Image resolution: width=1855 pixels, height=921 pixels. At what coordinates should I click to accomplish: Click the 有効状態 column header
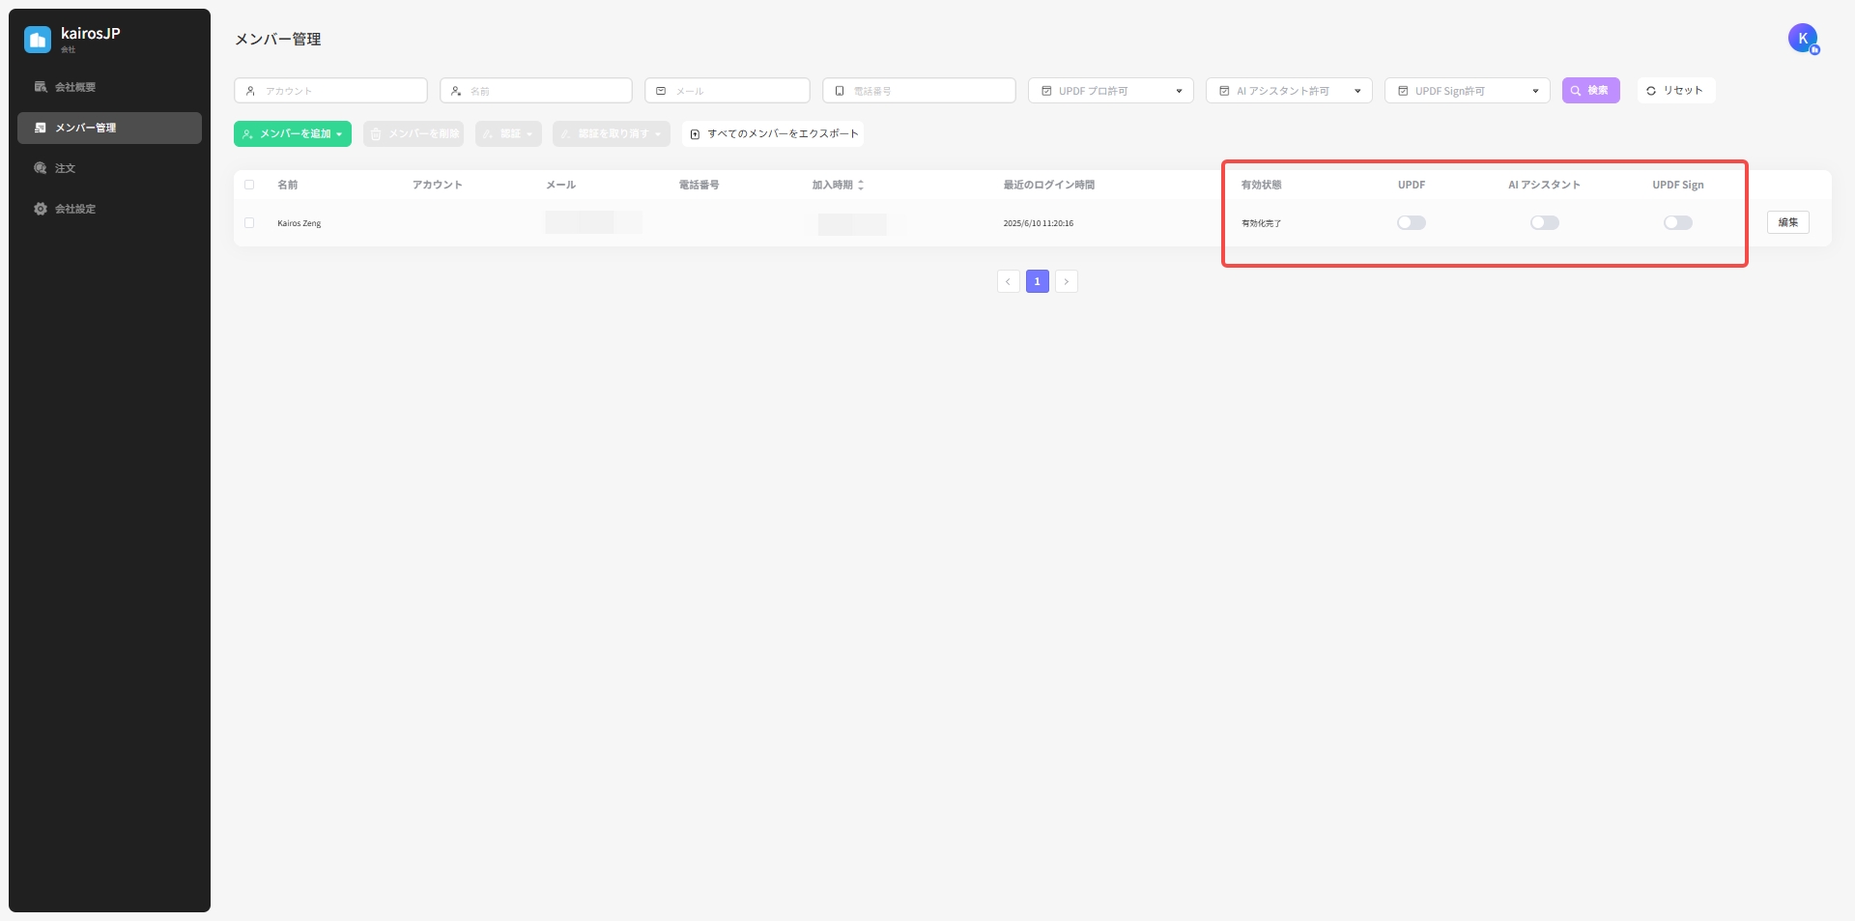tap(1262, 185)
